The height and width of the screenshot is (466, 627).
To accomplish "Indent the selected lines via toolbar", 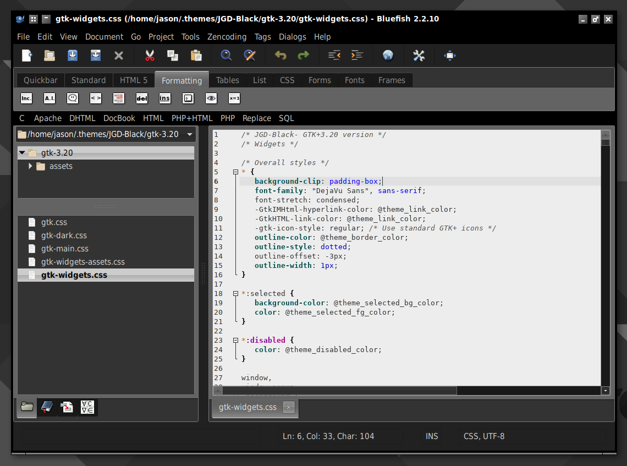I will click(x=357, y=55).
